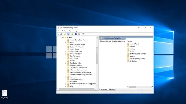Expand the Device Redirection node
This screenshot has height=104, width=186.
[x=65, y=54]
